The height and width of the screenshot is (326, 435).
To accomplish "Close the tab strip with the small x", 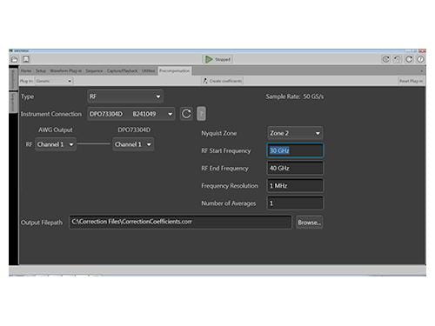I will [x=421, y=71].
